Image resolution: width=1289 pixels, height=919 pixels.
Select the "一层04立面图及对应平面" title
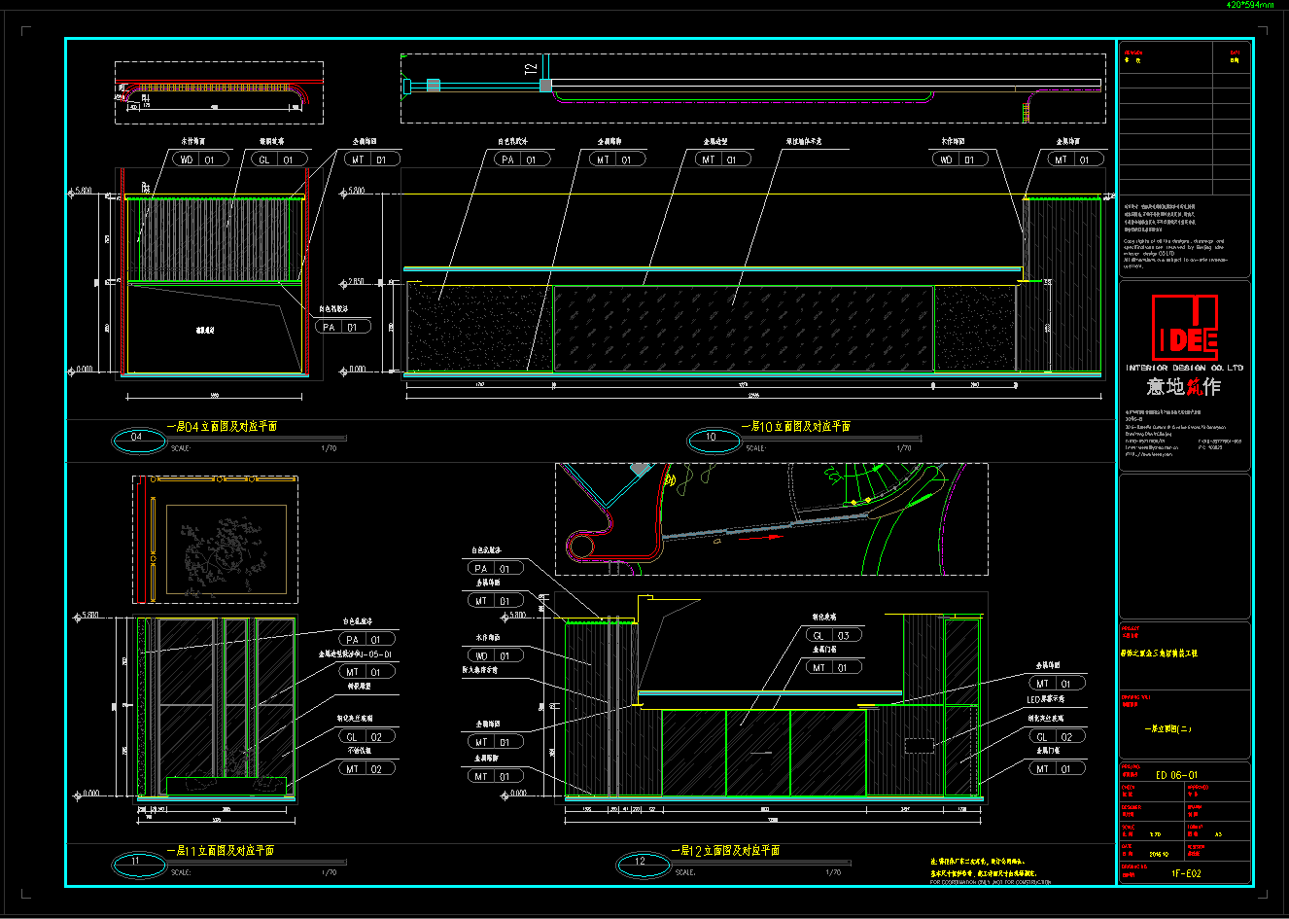coord(222,426)
